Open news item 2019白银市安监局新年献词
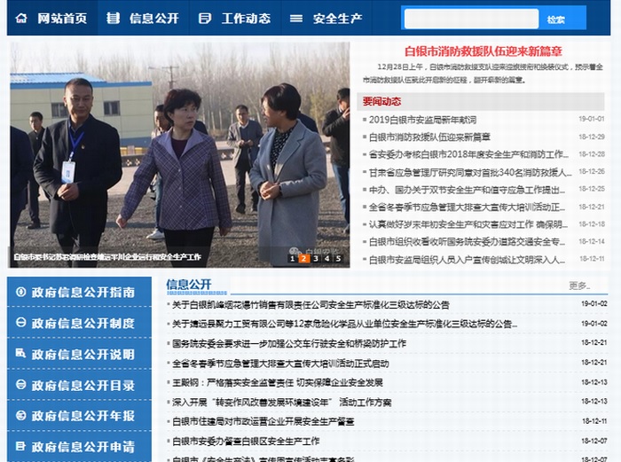This screenshot has width=621, height=462. point(422,120)
